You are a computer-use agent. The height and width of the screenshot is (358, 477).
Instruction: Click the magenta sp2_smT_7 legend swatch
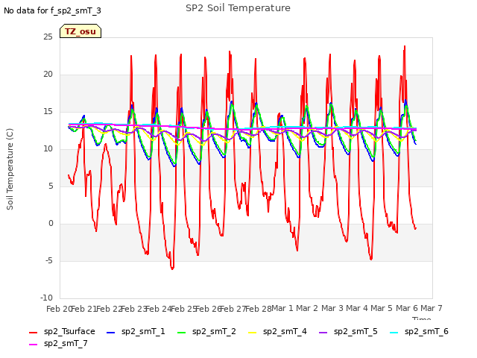[33, 345]
